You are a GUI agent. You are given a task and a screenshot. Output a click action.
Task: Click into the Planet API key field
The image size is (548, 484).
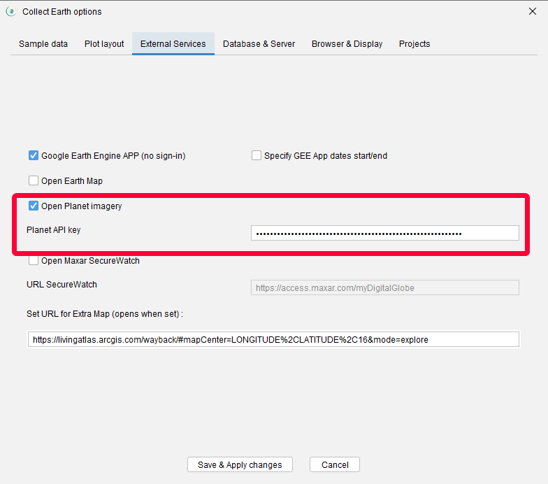pos(384,233)
